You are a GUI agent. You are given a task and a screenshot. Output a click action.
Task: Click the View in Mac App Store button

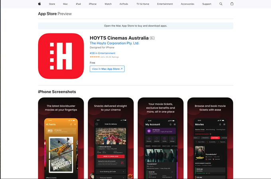point(107,69)
